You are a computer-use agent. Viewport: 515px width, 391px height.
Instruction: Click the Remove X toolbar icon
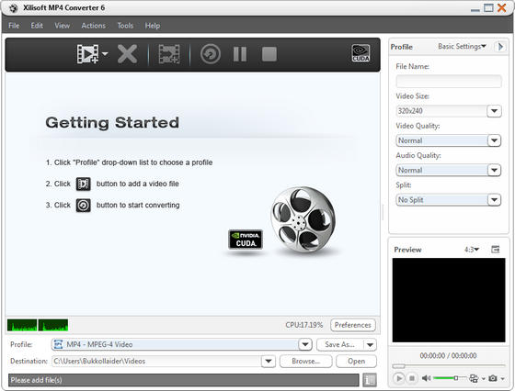coord(127,54)
